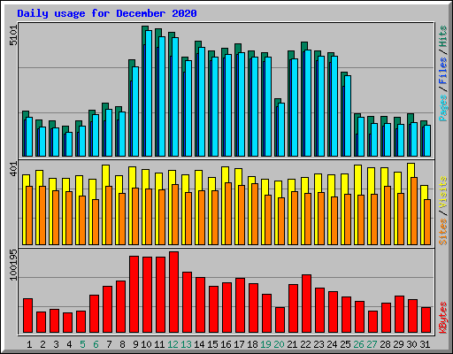Screen dimensions: 453x354
Task: Click the Files legend label
Action: click(x=443, y=70)
